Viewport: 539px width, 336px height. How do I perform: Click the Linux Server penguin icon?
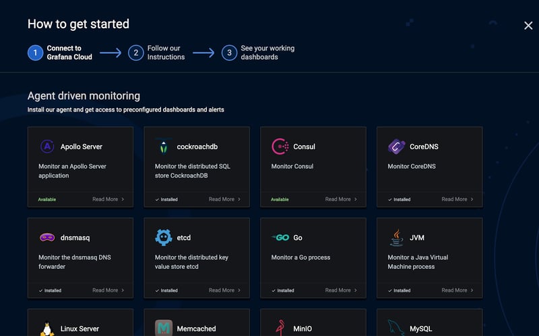(47, 329)
